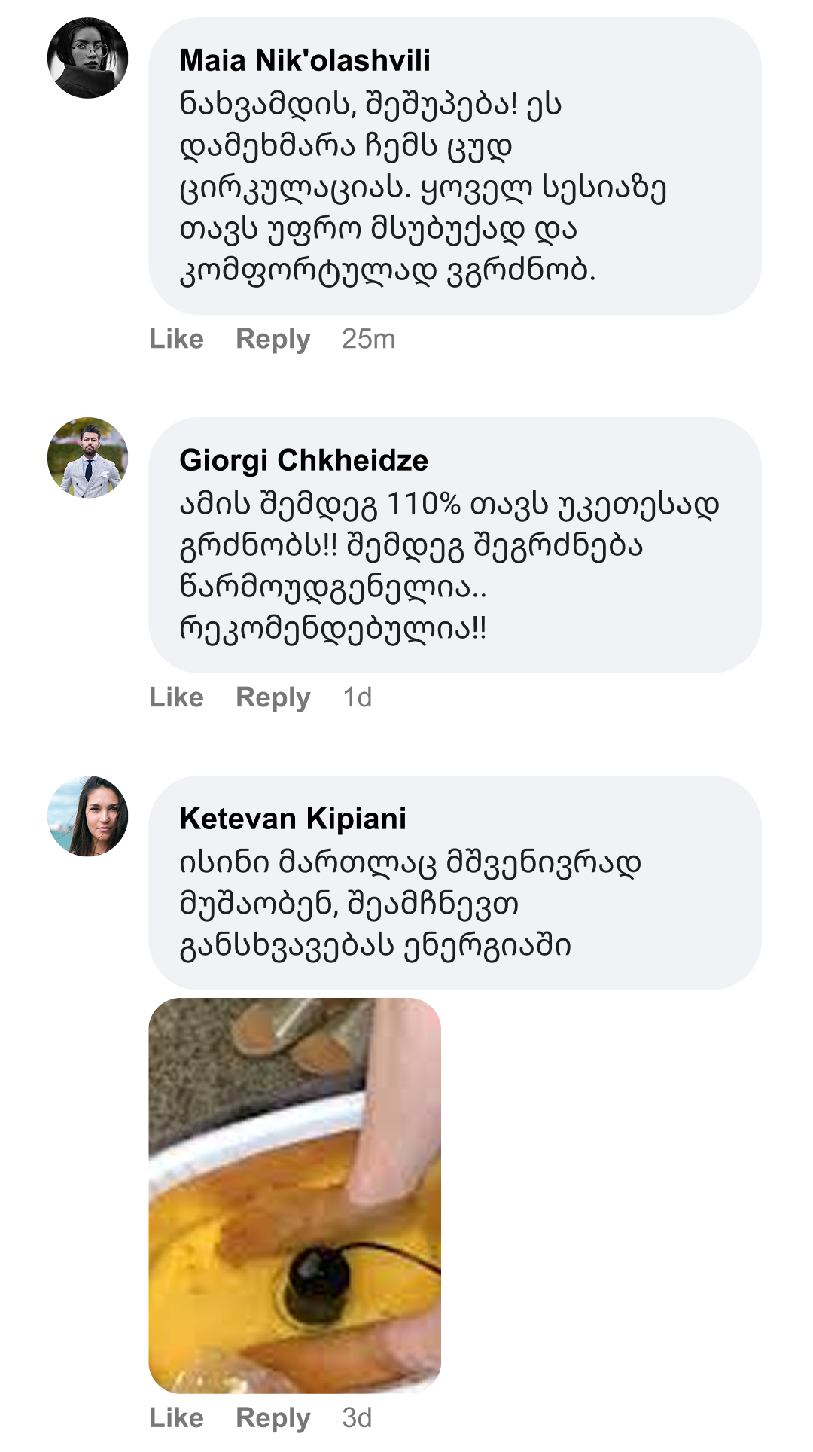Reply to Maia Nik'olashvili's comment
Viewport: 813px width, 1452px height.
273,339
